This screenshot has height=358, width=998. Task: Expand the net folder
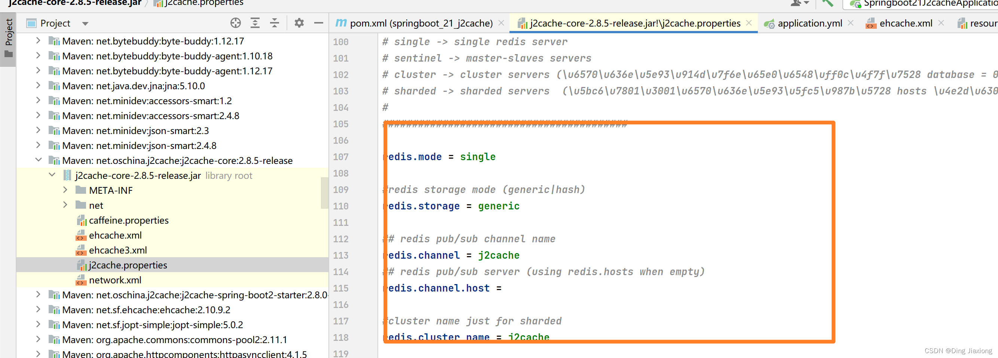[65, 205]
